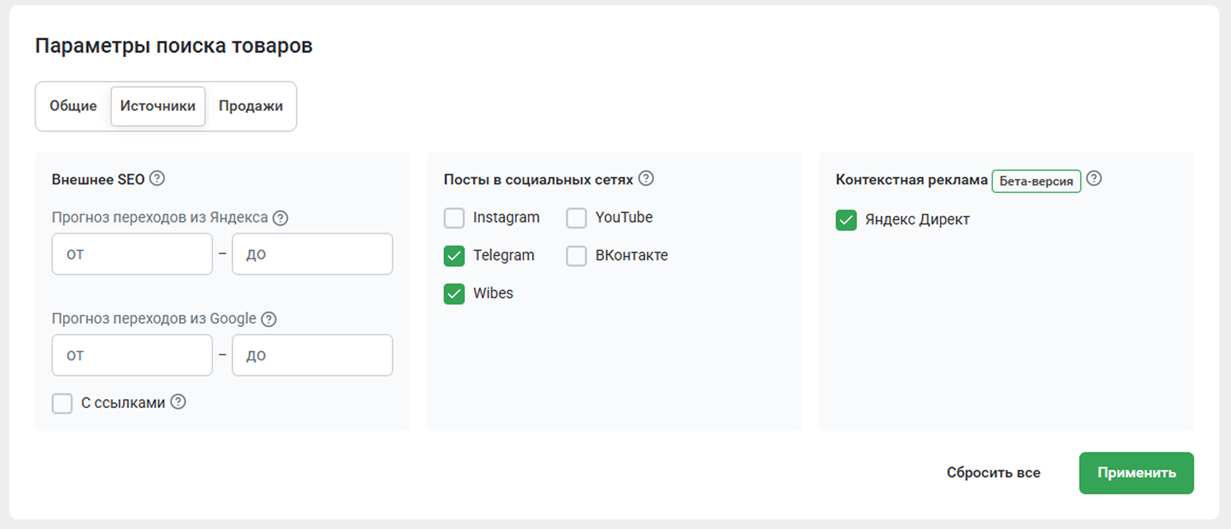Image resolution: width=1231 pixels, height=529 pixels.
Task: Tick the С ссылками checkbox
Action: coord(62,403)
